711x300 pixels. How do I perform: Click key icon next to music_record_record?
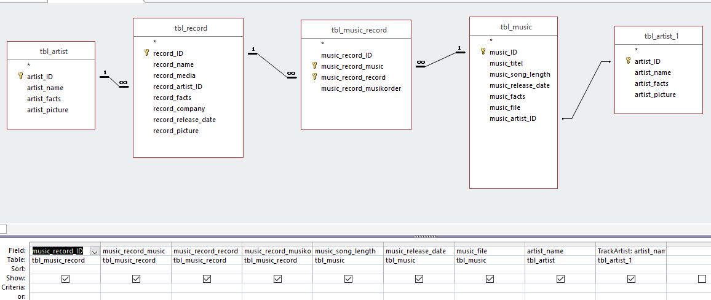click(314, 77)
